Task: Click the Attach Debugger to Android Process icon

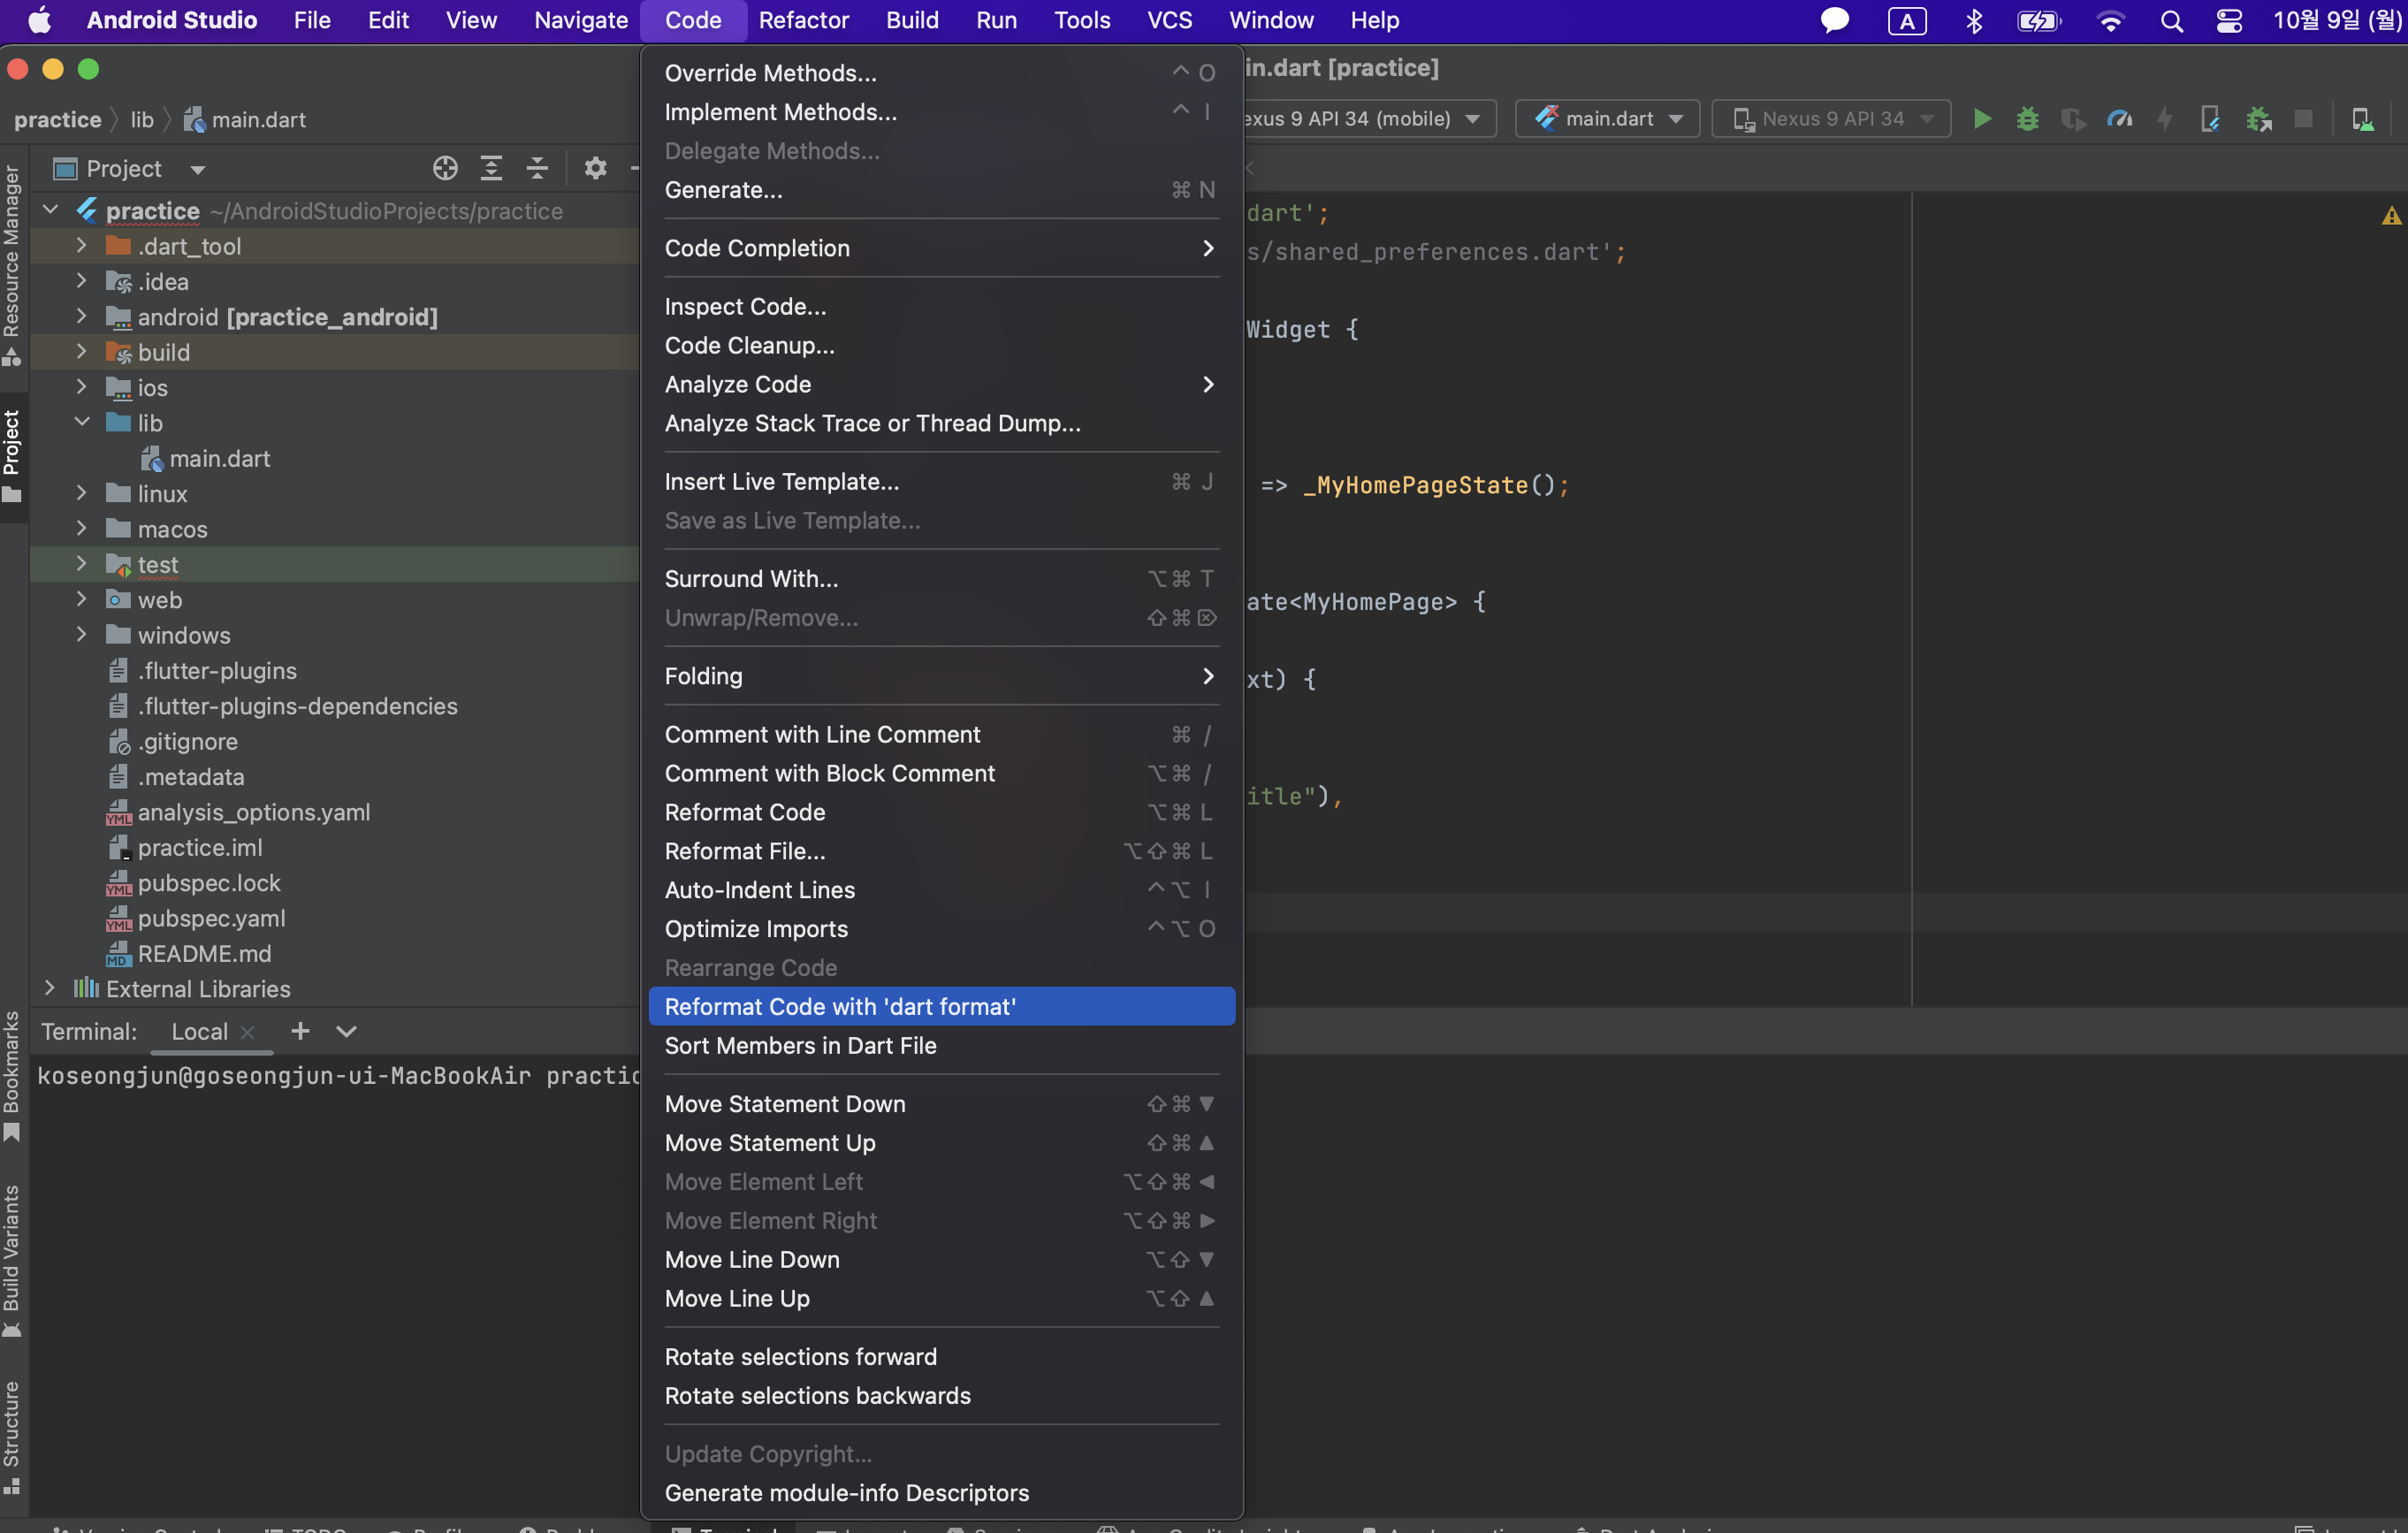Action: (x=2258, y=119)
